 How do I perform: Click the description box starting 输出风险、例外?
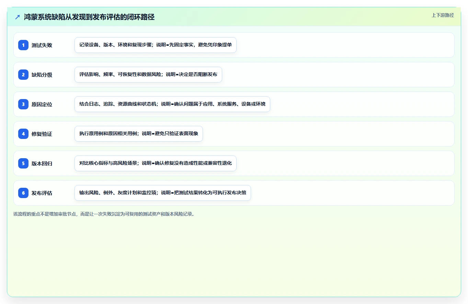pyautogui.click(x=163, y=193)
